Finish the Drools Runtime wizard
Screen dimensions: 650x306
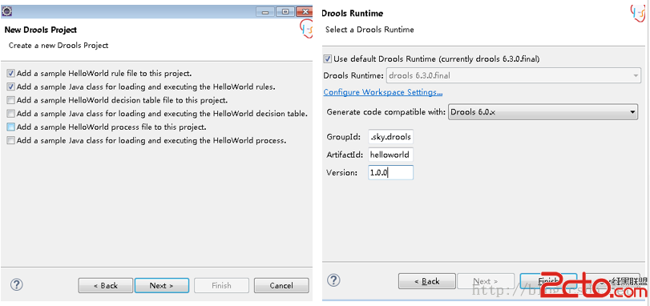coord(548,281)
